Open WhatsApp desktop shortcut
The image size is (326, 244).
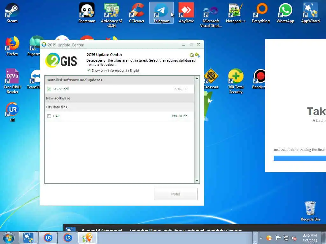pos(285,13)
